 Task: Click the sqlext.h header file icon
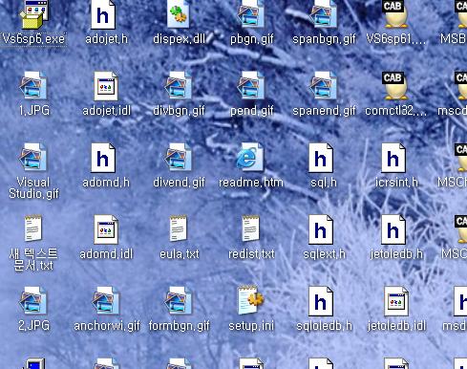click(321, 229)
